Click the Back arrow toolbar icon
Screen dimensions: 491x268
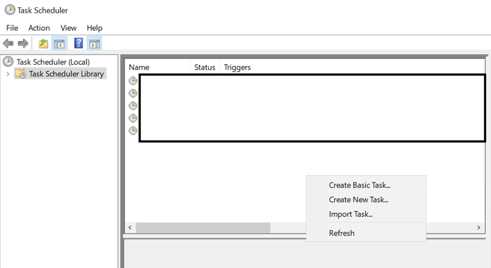pos(8,43)
